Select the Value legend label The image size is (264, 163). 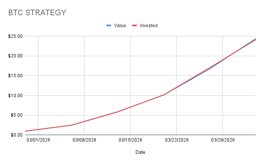coord(120,26)
